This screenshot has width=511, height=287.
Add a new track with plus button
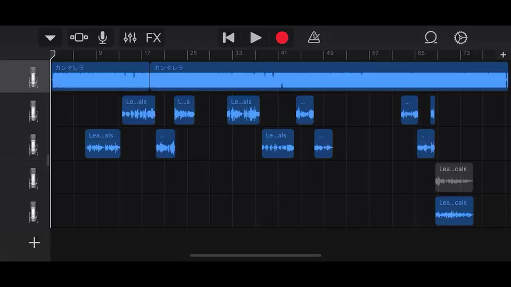34,243
